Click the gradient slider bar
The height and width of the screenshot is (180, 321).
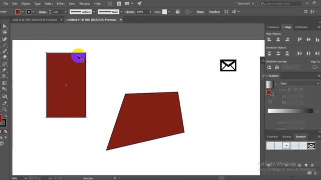point(290,111)
